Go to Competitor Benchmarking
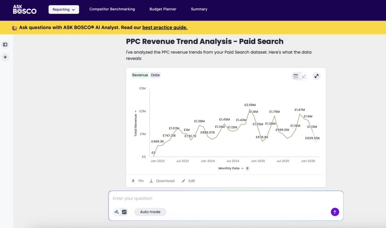Viewport: 386px width, 228px height. (x=112, y=9)
